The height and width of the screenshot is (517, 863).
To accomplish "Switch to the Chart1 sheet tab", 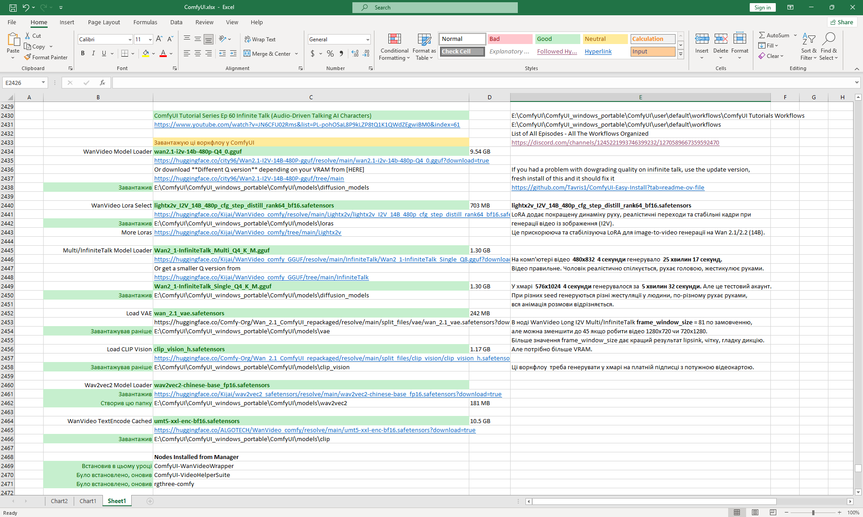I will [88, 501].
